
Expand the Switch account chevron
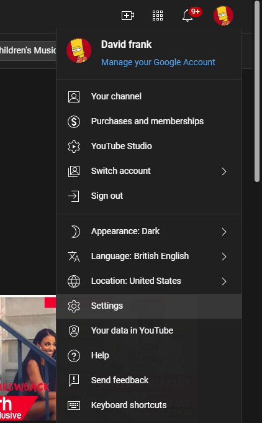point(224,171)
